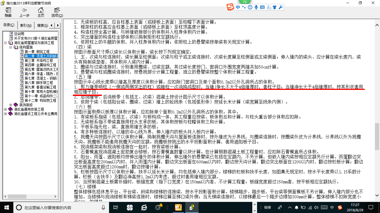Select 第一章 砌筑工程 in the tree
380x213 pixels.
[37, 52]
